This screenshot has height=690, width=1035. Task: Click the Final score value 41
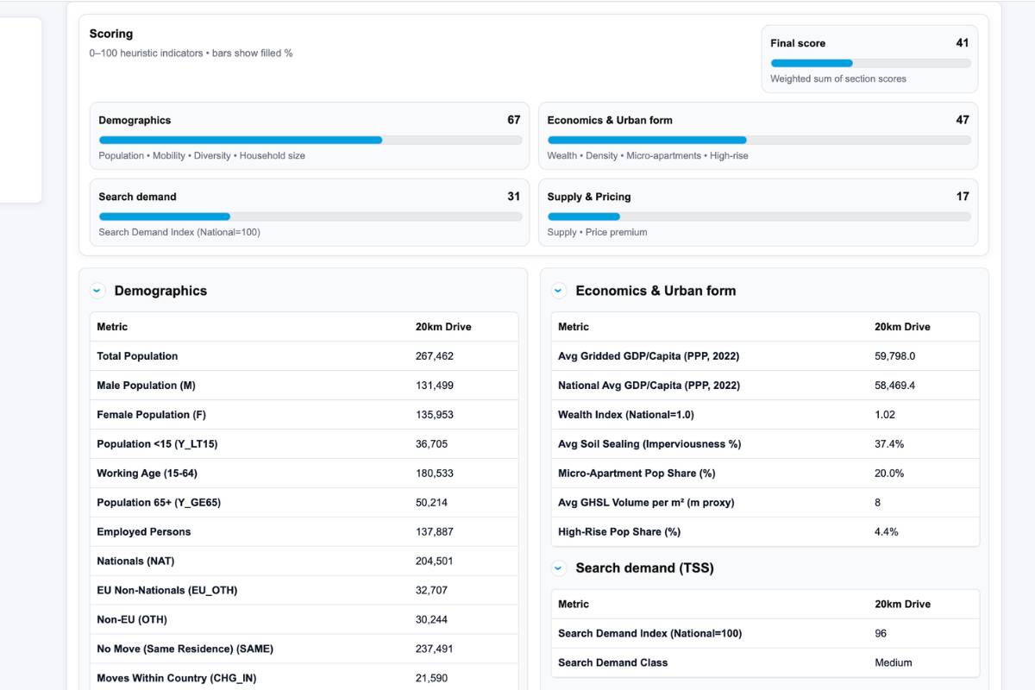(x=962, y=42)
